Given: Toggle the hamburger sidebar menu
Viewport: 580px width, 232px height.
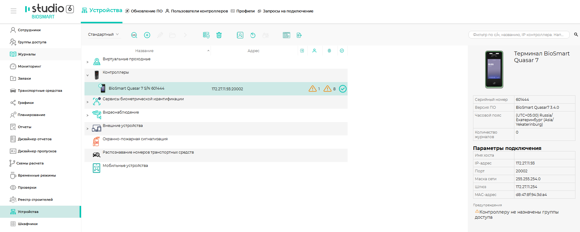Looking at the screenshot, I should pos(13,11).
